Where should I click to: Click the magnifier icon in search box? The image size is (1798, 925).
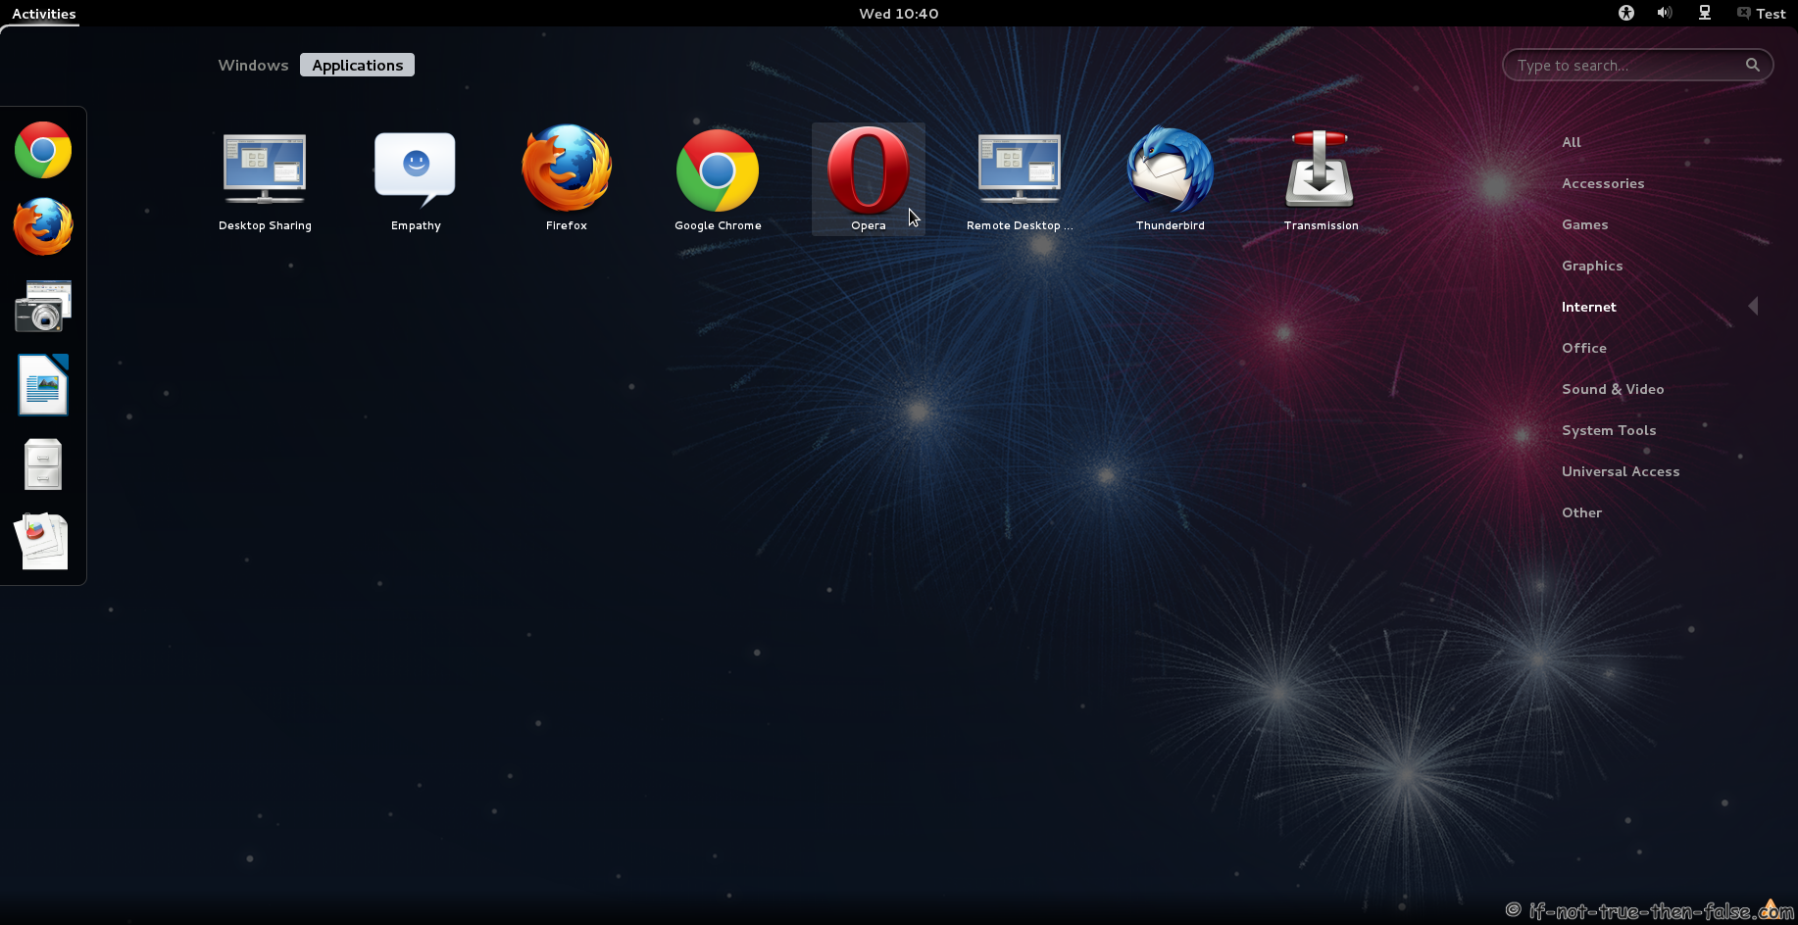tap(1752, 65)
